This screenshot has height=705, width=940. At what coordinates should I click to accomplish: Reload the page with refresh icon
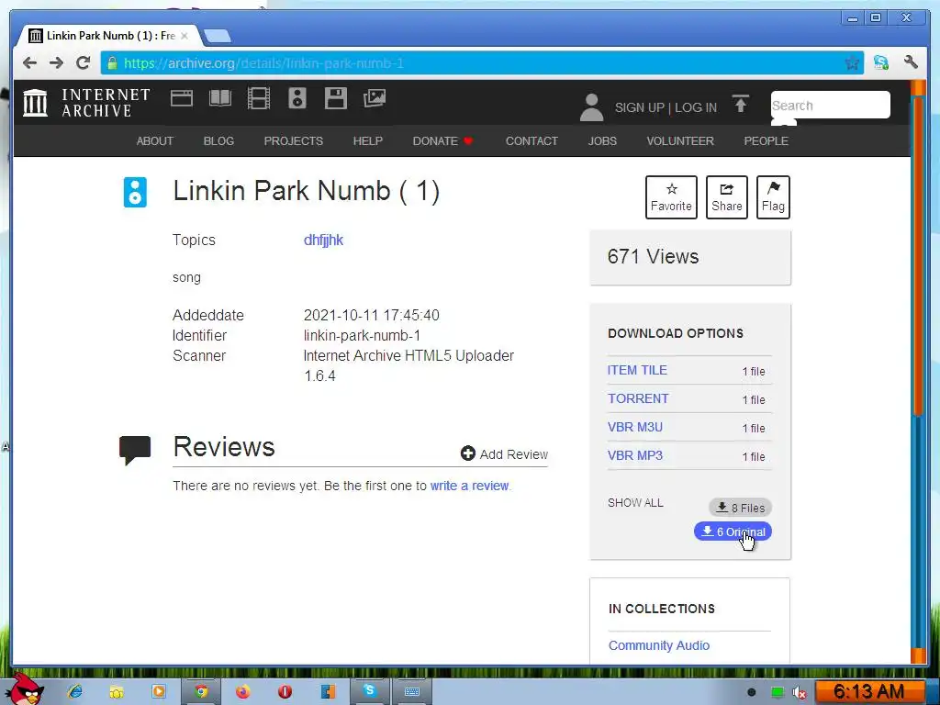[x=84, y=62]
